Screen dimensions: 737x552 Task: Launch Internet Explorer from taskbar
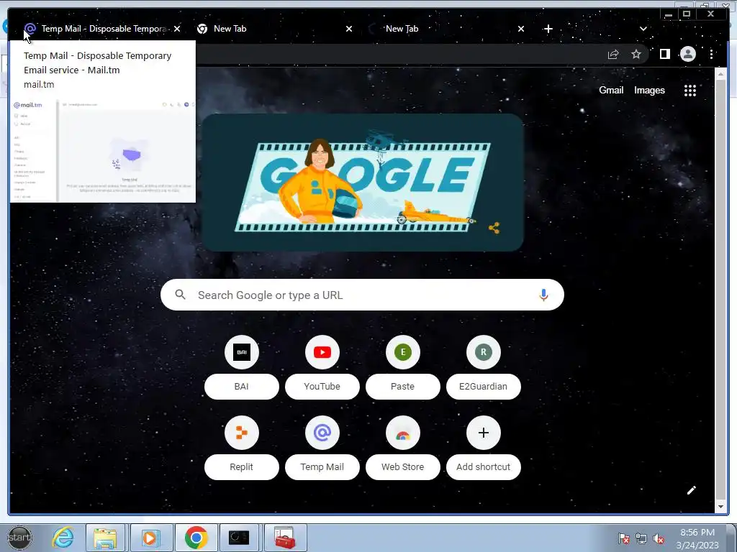63,538
